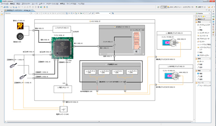The height and width of the screenshot is (126, 216).
Task: Toggle bold text formatting button
Action: click(x=37, y=13)
